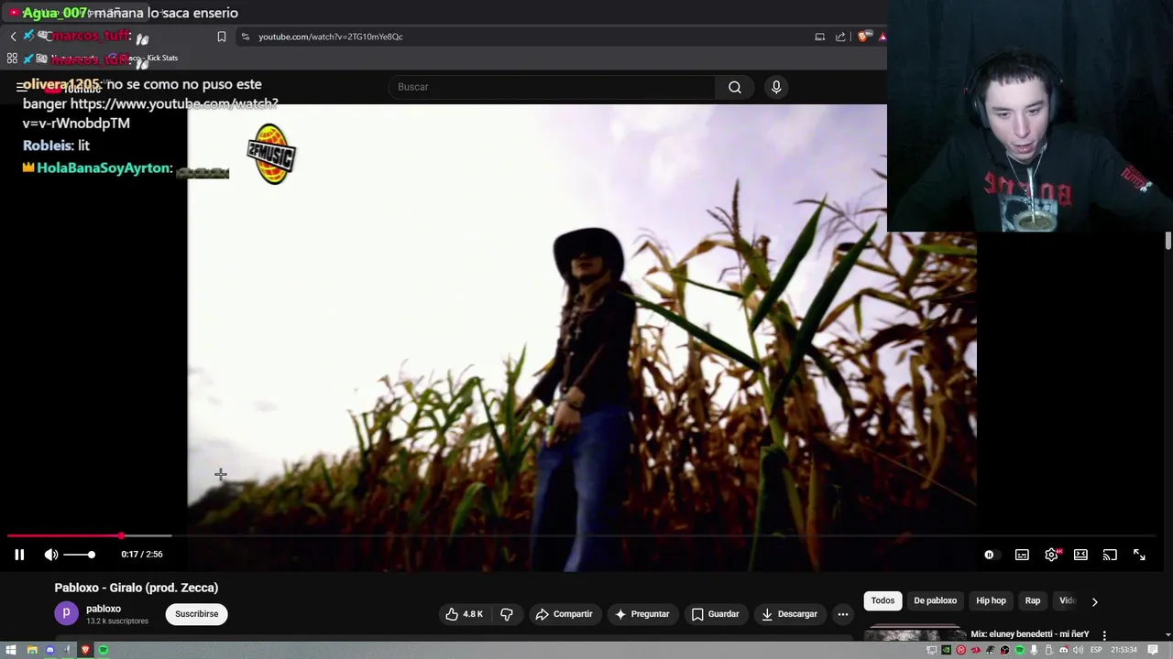Like the video with 4.8 K likes
The height and width of the screenshot is (659, 1173).
point(464,614)
